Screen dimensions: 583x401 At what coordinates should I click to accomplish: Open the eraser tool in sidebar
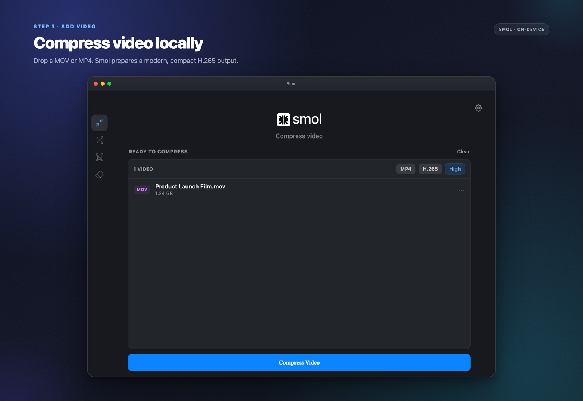(x=99, y=175)
